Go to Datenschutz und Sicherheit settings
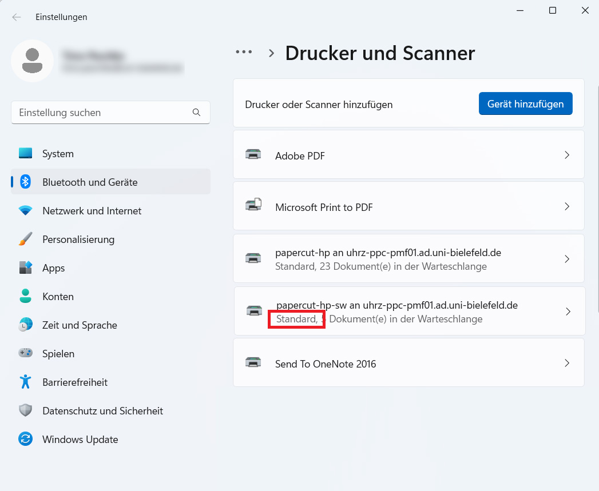Image resolution: width=599 pixels, height=491 pixels. pyautogui.click(x=111, y=411)
